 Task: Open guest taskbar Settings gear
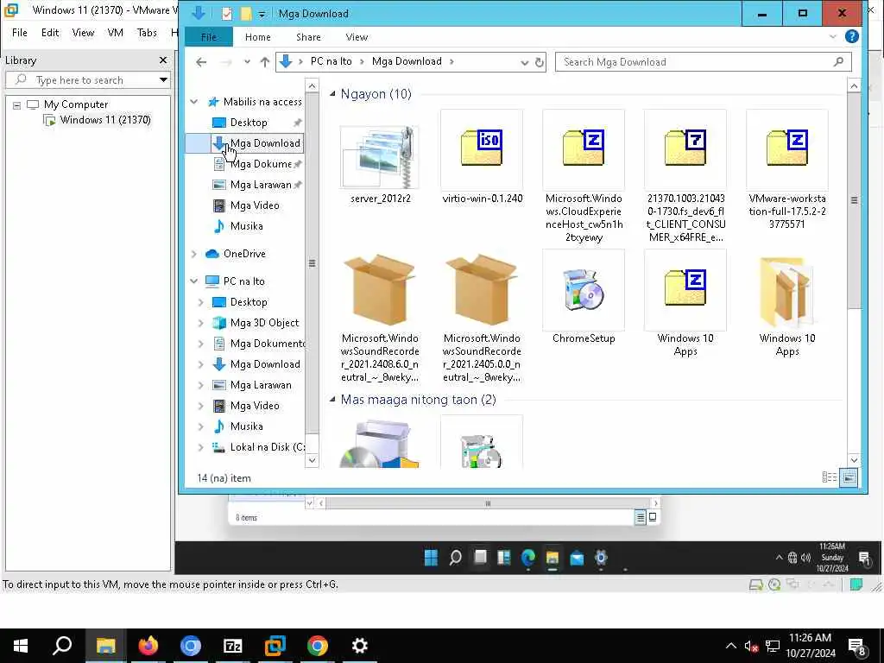[x=601, y=558]
